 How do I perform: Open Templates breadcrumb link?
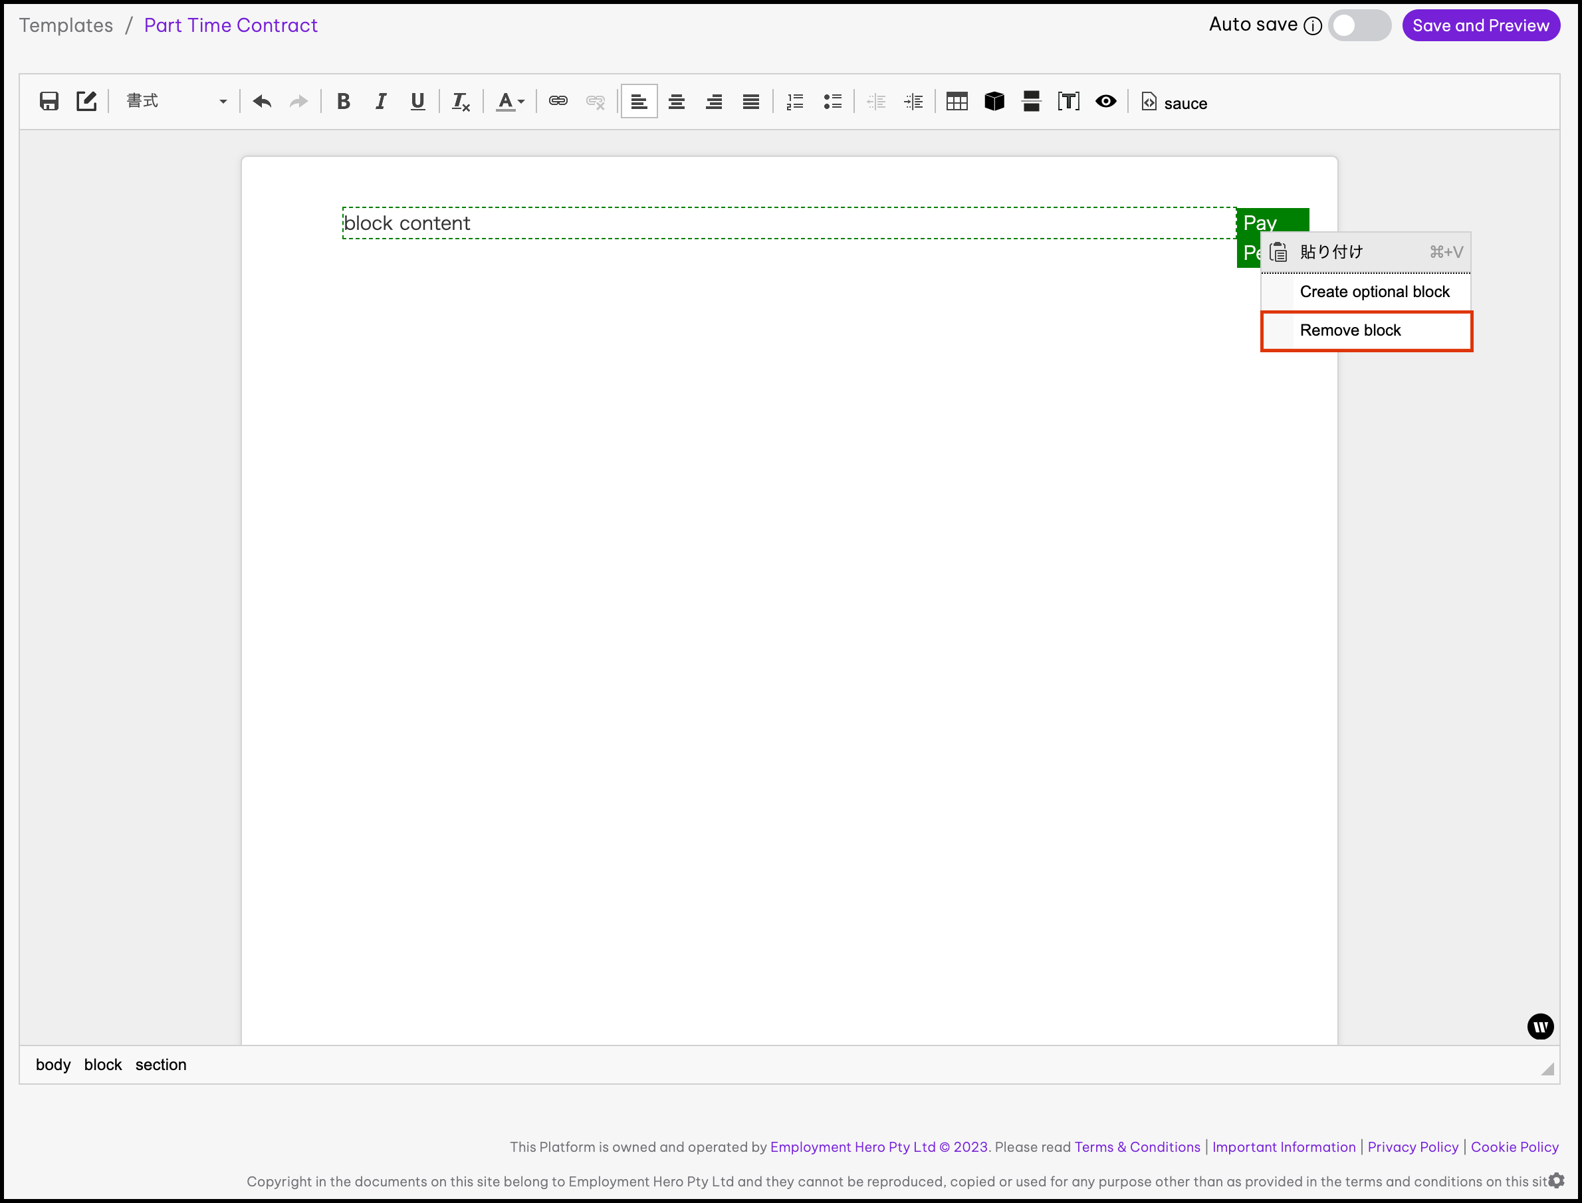click(x=66, y=26)
